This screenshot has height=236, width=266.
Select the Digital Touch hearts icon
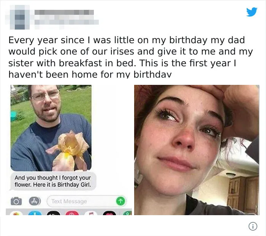click(109, 213)
